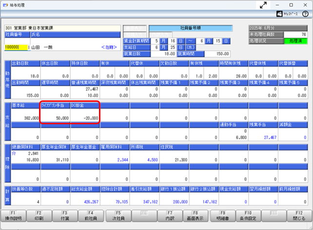
Task: Go to previous employee with F4 前社員
Action: (91, 216)
